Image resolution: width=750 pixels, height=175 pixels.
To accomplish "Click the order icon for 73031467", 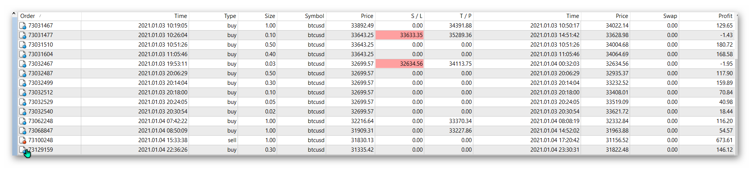I will click(23, 26).
